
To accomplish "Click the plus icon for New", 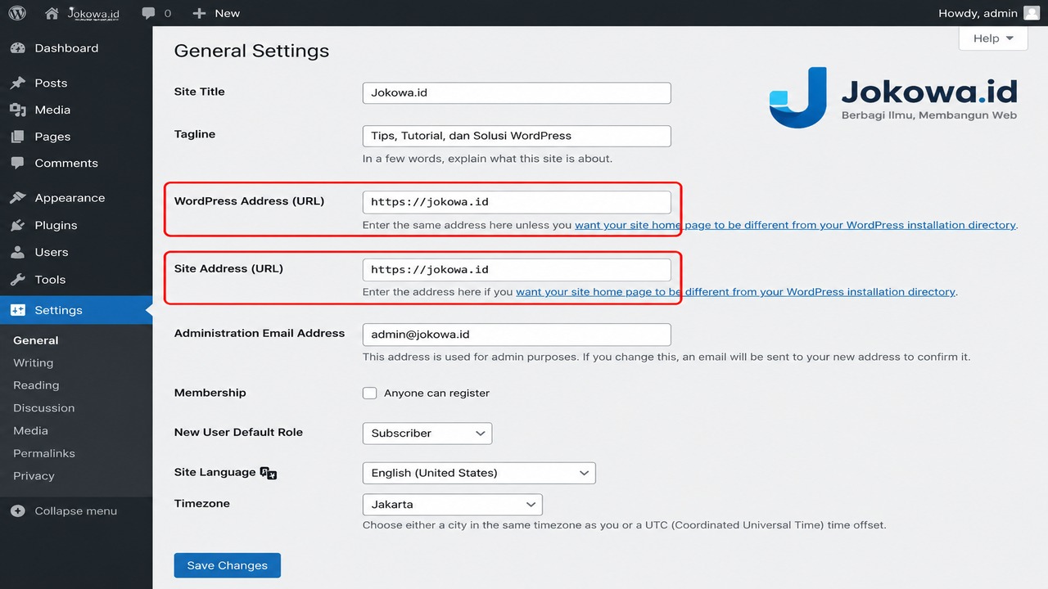I will pos(199,13).
